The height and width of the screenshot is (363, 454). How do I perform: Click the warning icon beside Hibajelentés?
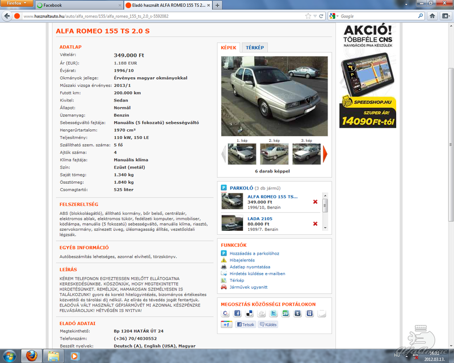pos(224,260)
